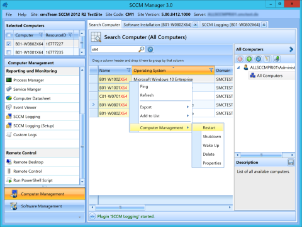Collapse the ALLSCCMPRI01\Administ tree node

pos(238,67)
